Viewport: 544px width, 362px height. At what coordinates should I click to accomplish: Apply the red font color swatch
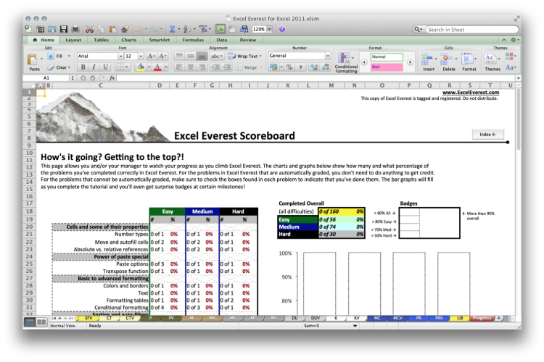coord(157,67)
